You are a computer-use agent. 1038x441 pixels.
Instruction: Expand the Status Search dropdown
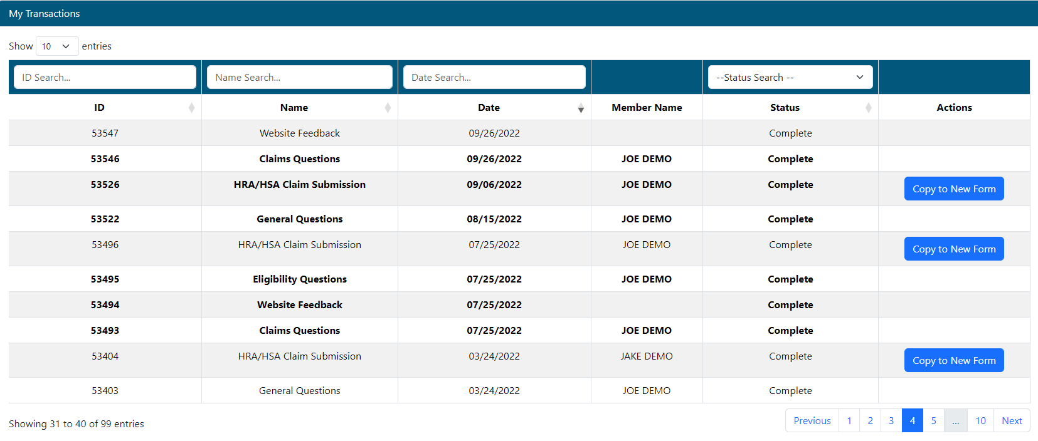click(x=790, y=78)
